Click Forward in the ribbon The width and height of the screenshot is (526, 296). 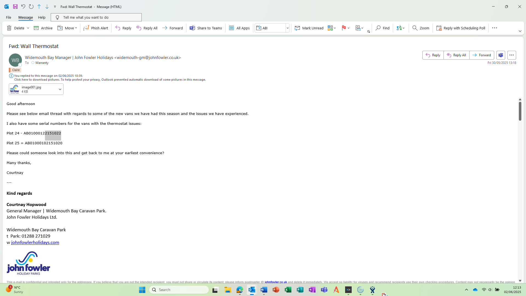(x=172, y=28)
